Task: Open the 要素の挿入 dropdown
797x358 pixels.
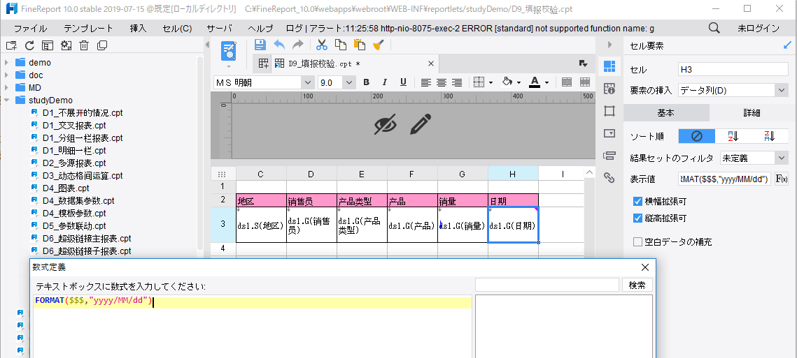Action: pyautogui.click(x=781, y=90)
